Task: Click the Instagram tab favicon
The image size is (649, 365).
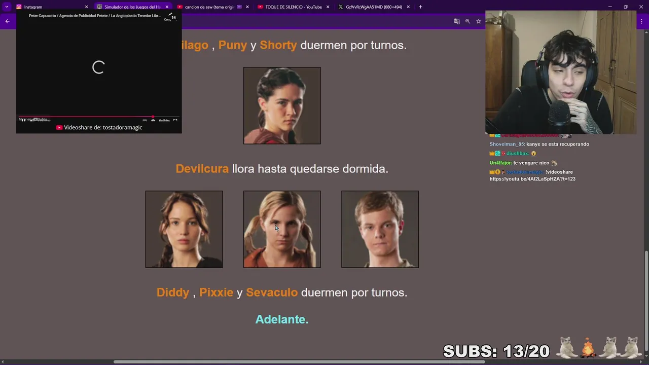Action: coord(19,7)
